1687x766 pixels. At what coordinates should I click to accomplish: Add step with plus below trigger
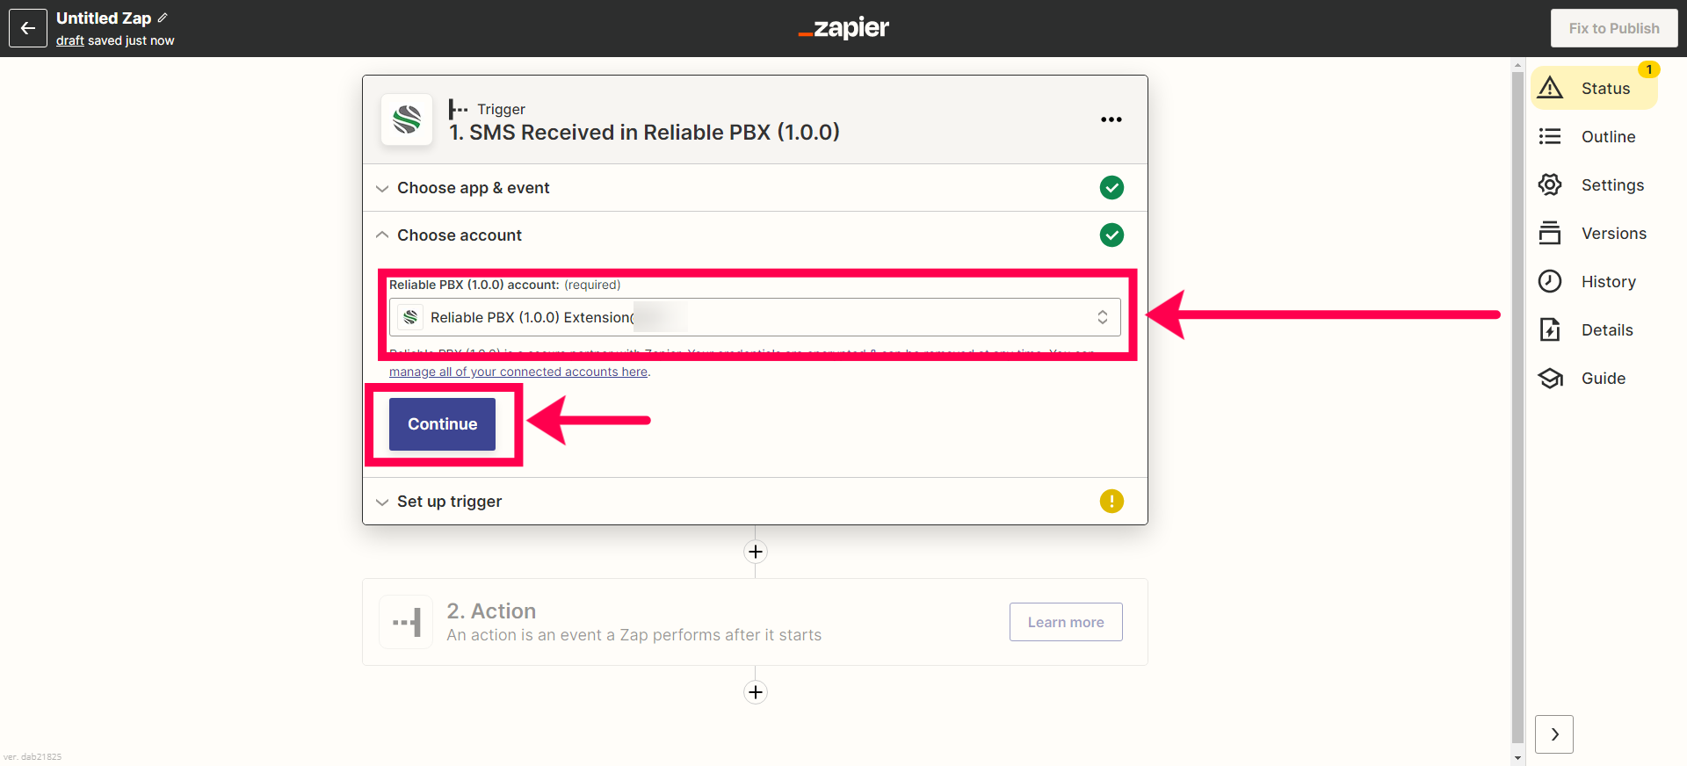pyautogui.click(x=756, y=552)
